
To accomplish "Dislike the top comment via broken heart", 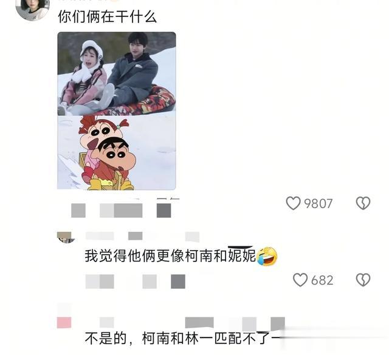I will [x=363, y=203].
